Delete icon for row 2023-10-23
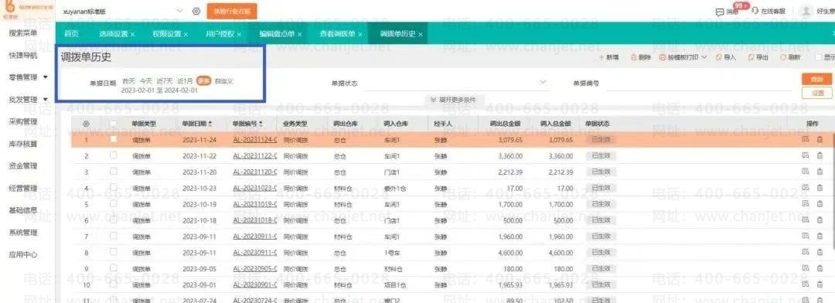This screenshot has height=303, width=835. click(x=820, y=188)
